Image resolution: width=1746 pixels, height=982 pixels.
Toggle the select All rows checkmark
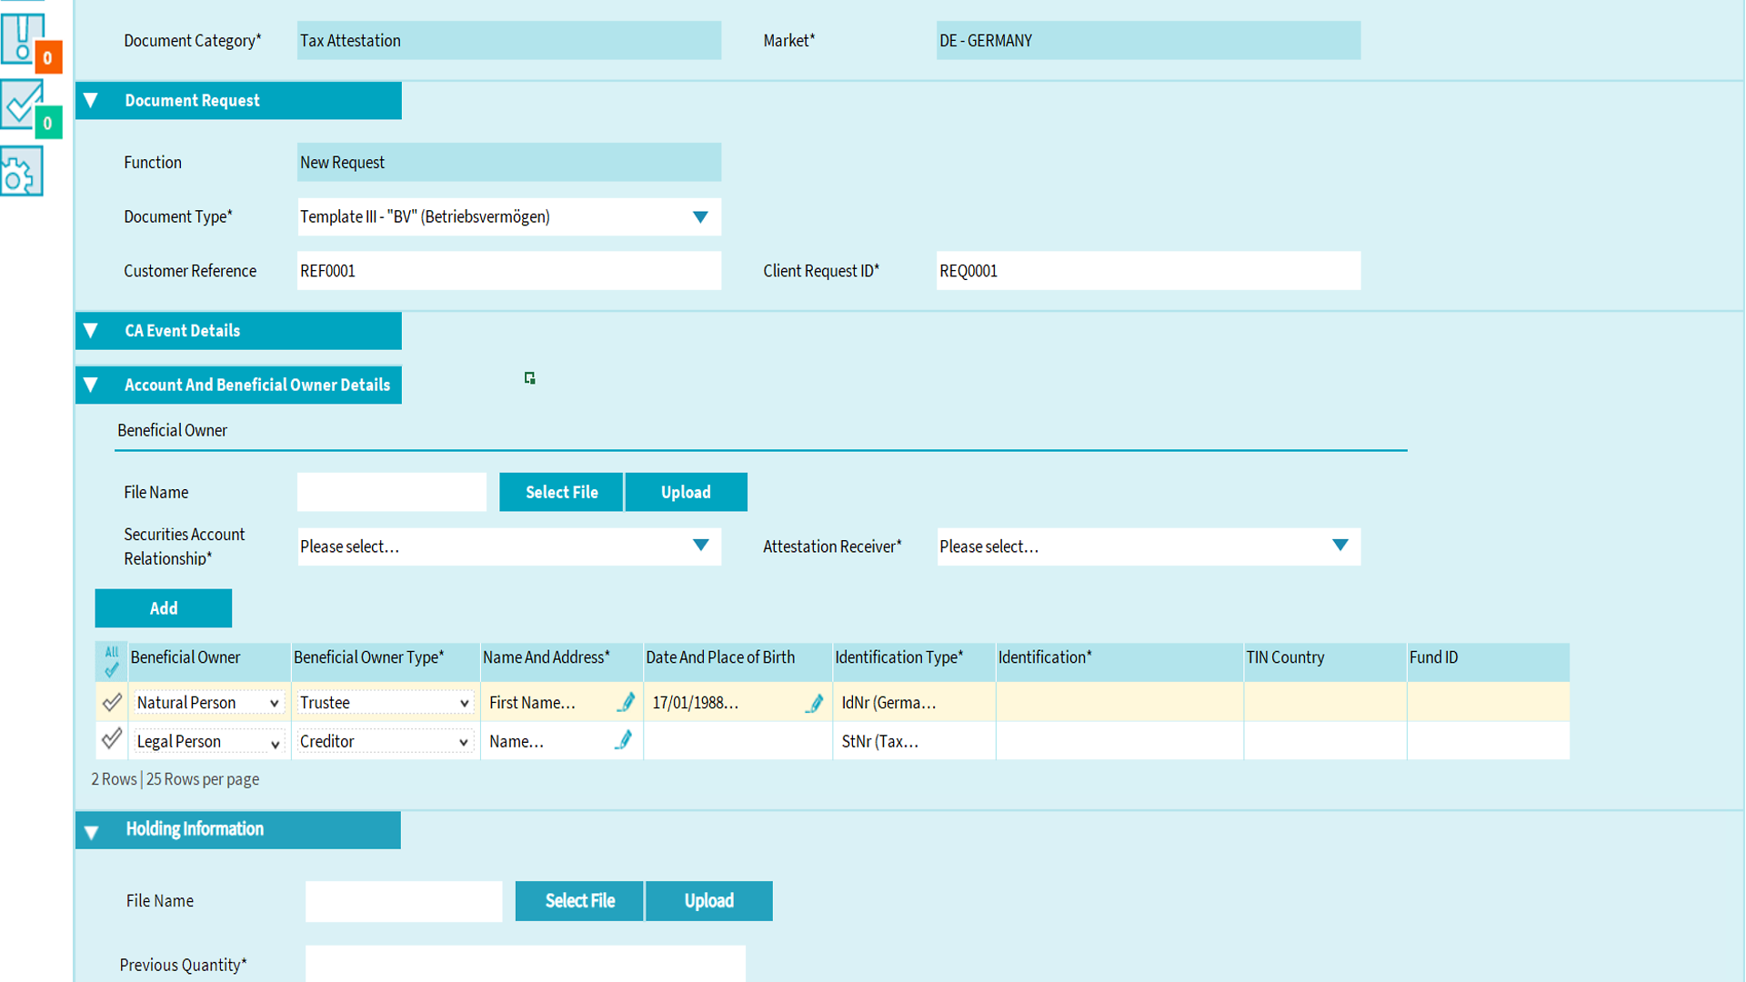(x=111, y=662)
